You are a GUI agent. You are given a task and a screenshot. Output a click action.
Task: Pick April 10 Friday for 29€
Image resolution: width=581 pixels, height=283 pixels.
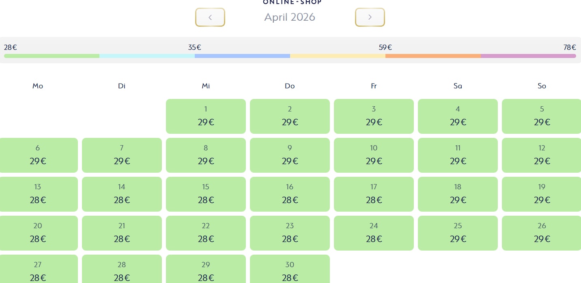click(374, 155)
